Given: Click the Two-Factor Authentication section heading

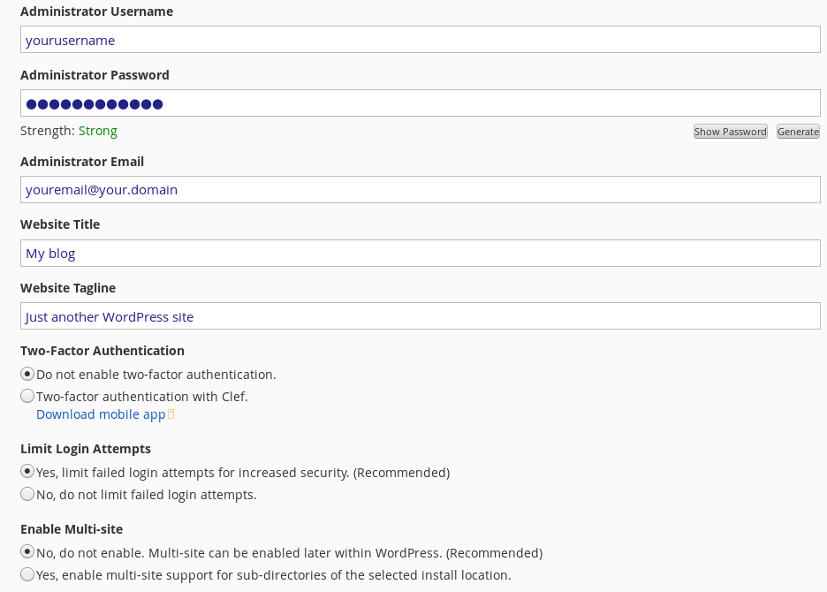Looking at the screenshot, I should 102,351.
